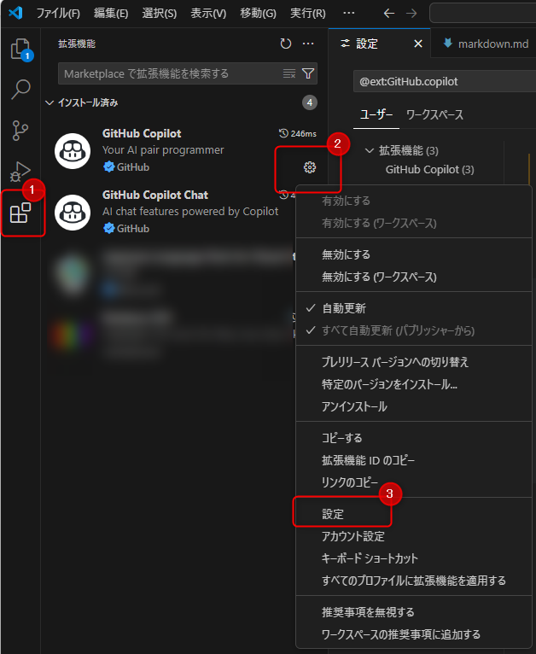Click the @ext:GitHub.copilot settings search box

coord(445,81)
